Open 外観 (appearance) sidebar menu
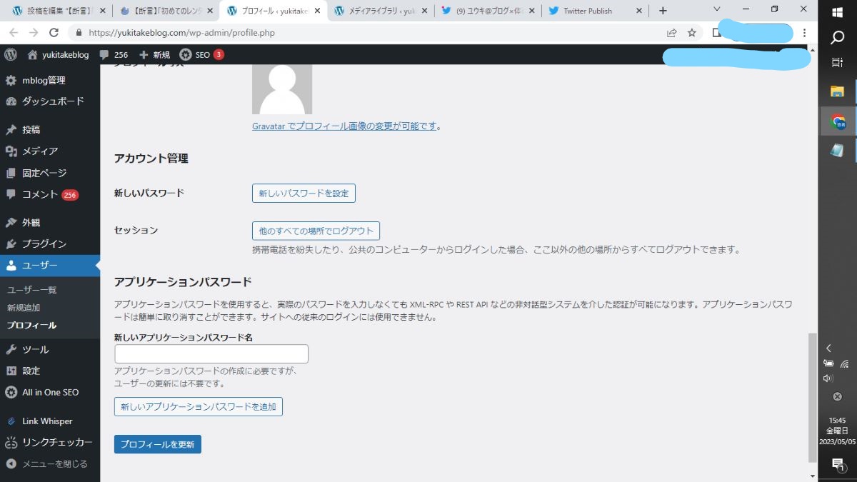Viewport: 857px width, 482px height. coord(50,223)
